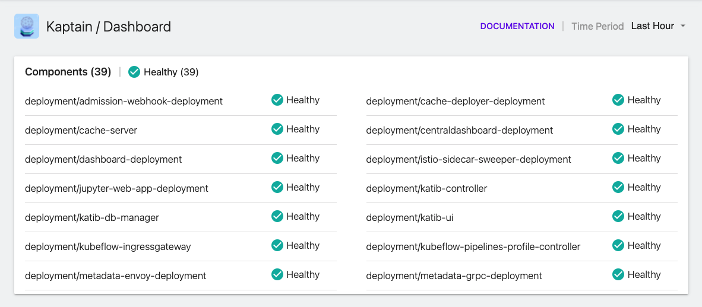Image resolution: width=702 pixels, height=307 pixels.
Task: Click the Healthy icon for metadata-grpc-deployment
Action: tap(618, 274)
